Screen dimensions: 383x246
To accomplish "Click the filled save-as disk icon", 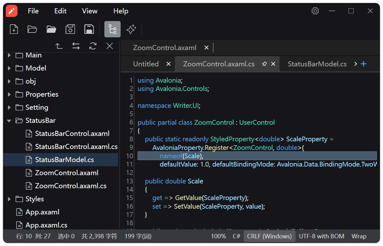I will 89,29.
